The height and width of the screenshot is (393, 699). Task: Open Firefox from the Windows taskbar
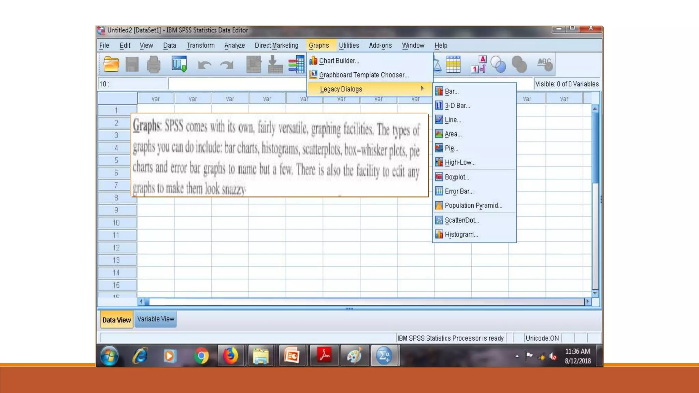pos(230,356)
